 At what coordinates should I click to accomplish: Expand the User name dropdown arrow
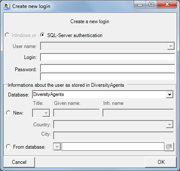coord(171,46)
